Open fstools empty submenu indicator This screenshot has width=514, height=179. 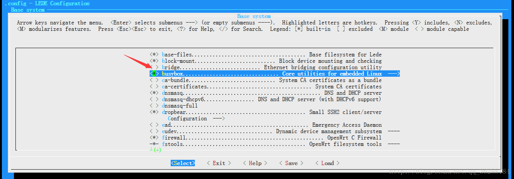(x=394, y=144)
